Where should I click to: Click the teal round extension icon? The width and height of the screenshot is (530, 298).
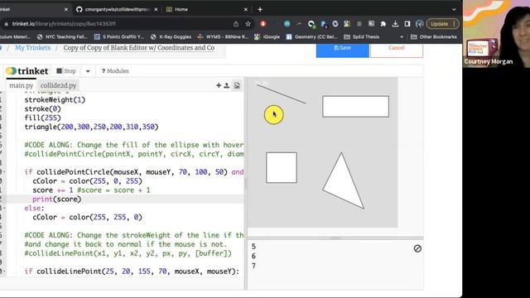click(x=287, y=24)
